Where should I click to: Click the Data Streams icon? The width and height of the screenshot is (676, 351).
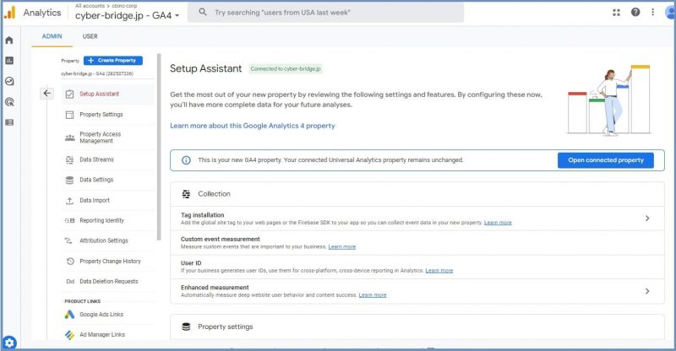[69, 159]
